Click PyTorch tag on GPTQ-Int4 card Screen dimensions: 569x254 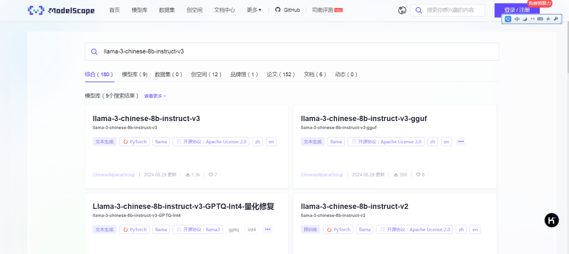(x=134, y=230)
